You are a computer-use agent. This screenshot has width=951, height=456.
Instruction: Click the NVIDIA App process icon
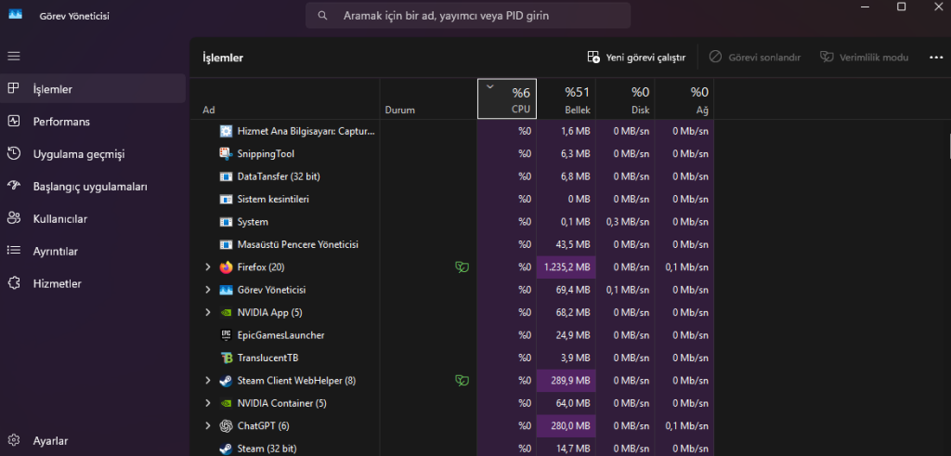point(226,313)
